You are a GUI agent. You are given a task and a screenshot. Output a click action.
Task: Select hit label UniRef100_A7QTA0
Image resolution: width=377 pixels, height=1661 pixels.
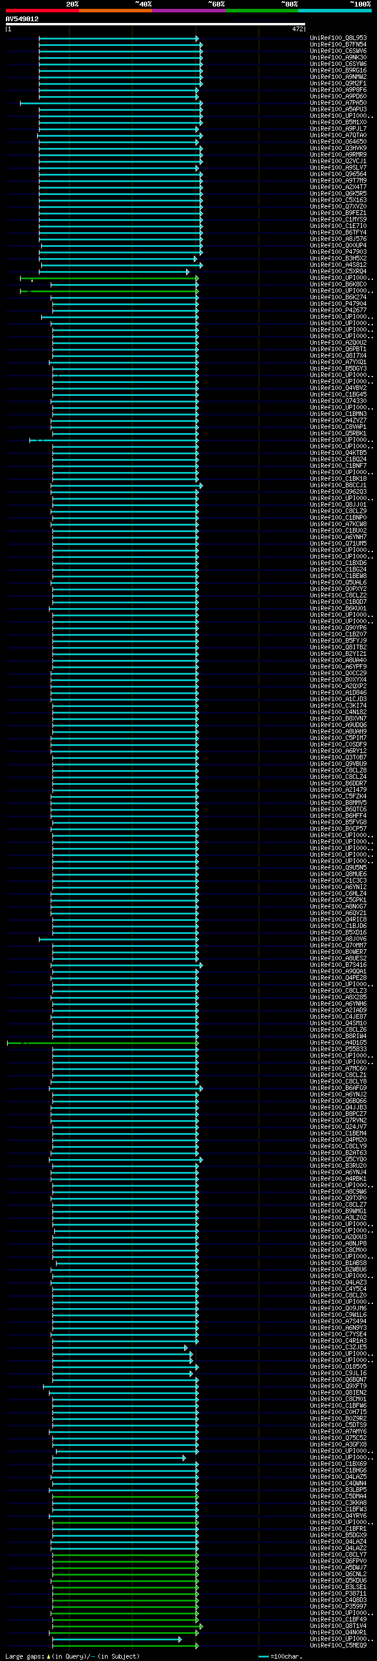338,136
